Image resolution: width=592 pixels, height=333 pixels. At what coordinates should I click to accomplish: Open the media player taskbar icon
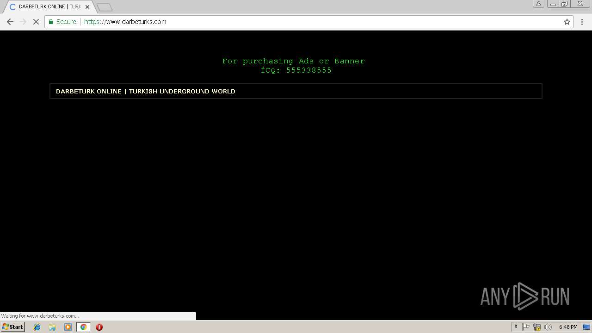click(x=68, y=327)
